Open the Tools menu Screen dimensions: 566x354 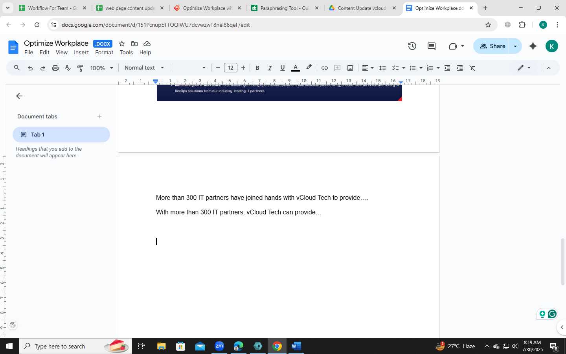coord(126,53)
